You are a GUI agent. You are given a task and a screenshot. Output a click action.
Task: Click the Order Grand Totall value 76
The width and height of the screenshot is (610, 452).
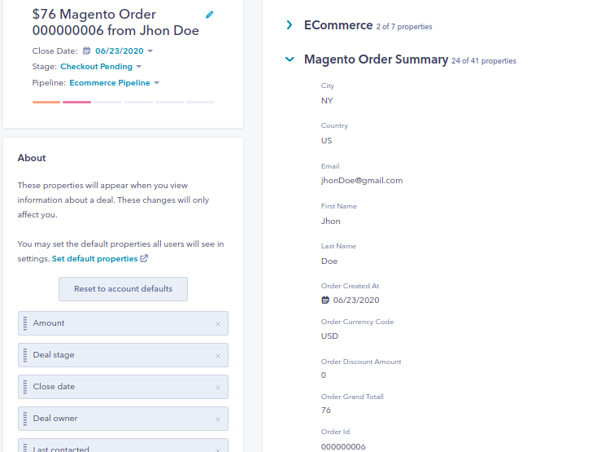[x=326, y=410]
